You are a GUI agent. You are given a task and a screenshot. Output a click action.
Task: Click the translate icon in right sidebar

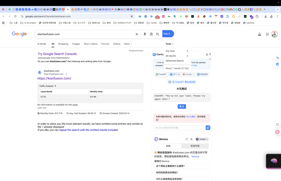[278, 58]
